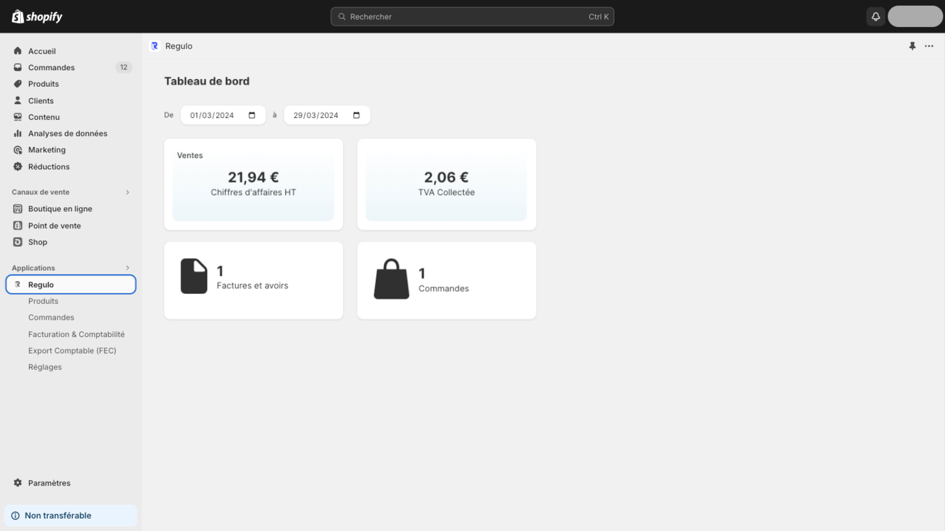Image resolution: width=945 pixels, height=531 pixels.
Task: Click the Regulo app icon in sidebar
Action: click(x=18, y=284)
